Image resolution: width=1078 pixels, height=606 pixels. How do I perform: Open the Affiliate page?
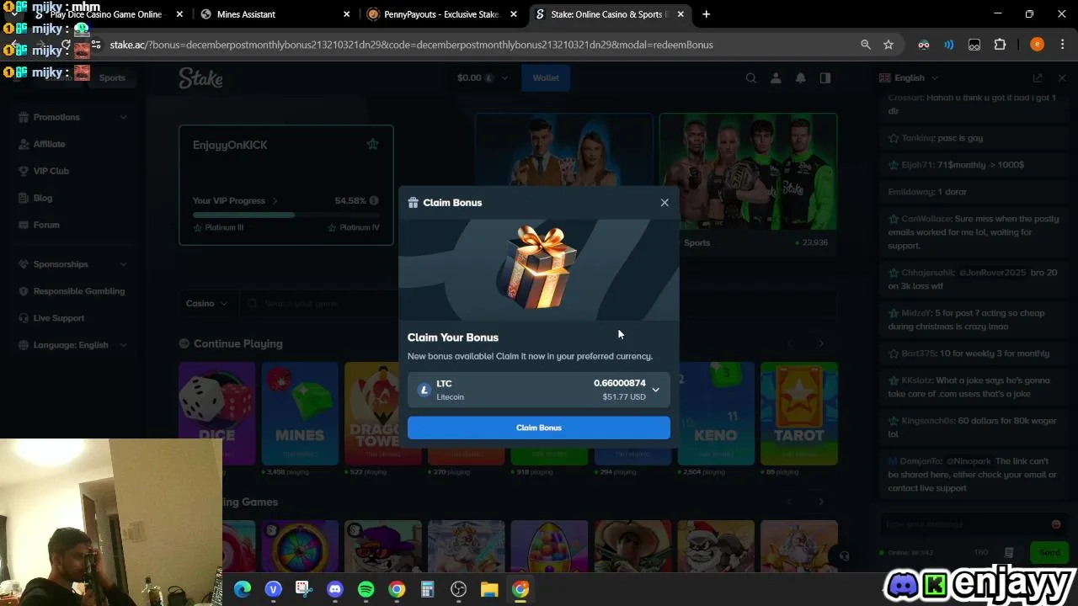coord(49,144)
